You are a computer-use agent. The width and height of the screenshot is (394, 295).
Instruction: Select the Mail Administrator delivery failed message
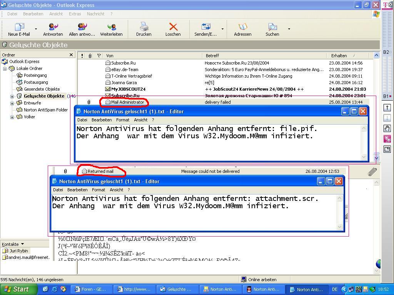point(224,102)
